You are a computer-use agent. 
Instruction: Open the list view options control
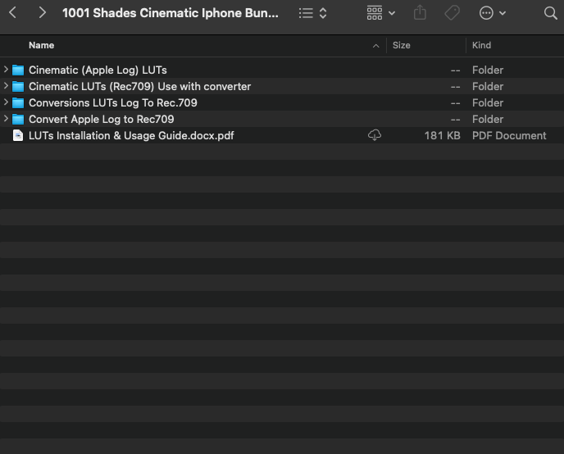(x=313, y=13)
